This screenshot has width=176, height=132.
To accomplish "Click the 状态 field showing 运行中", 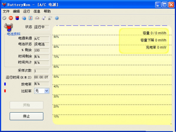I will pos(42,27).
